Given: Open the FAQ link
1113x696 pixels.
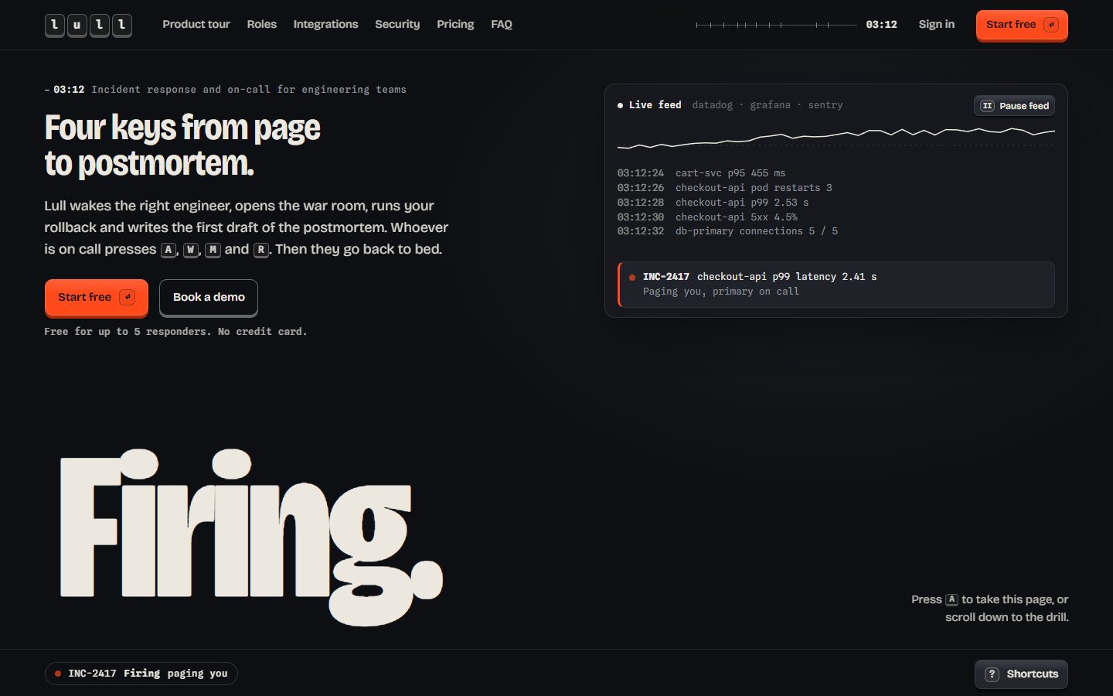Looking at the screenshot, I should (502, 24).
